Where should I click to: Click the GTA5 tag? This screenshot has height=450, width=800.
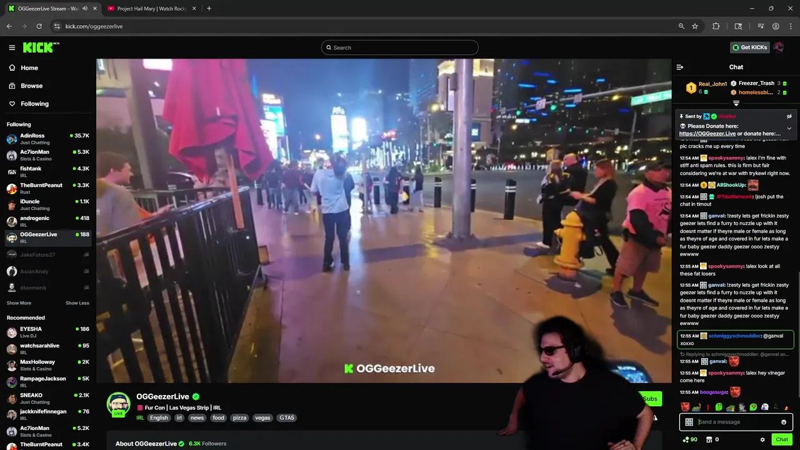(x=286, y=417)
